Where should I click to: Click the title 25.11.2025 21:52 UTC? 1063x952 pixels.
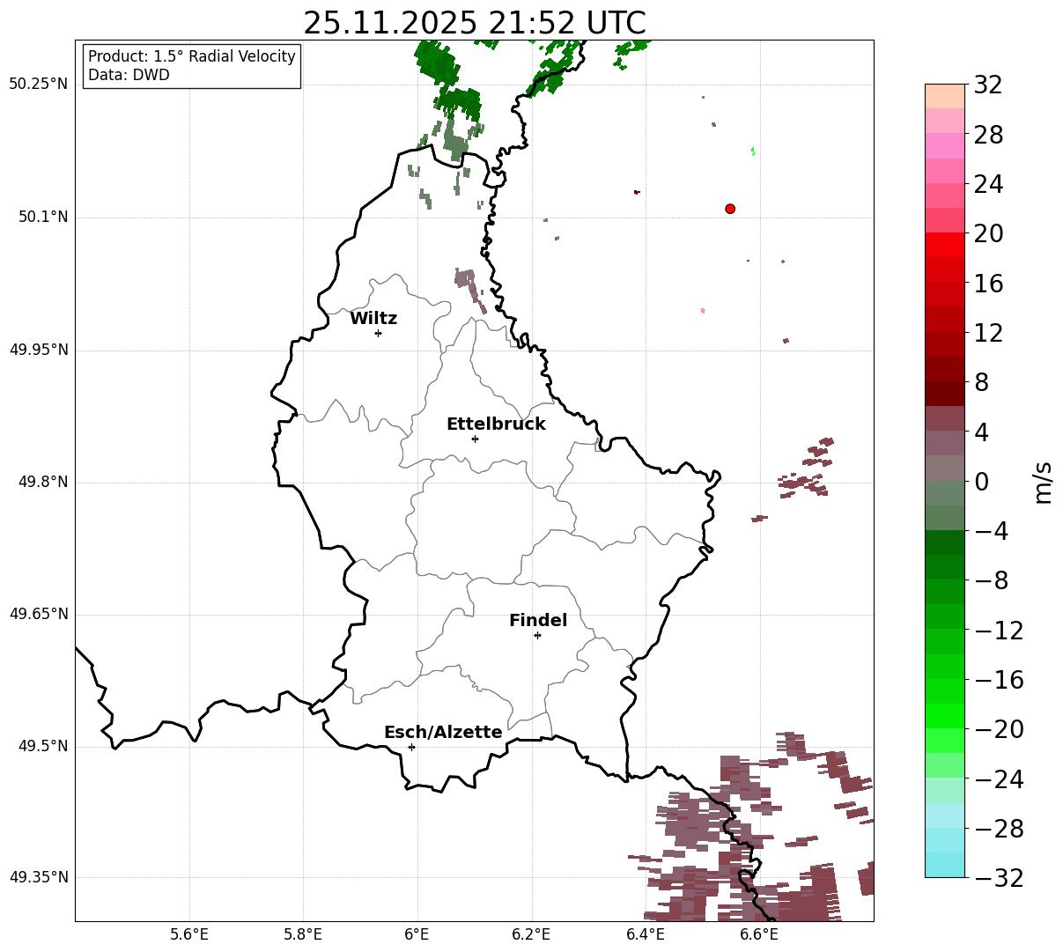click(x=475, y=23)
